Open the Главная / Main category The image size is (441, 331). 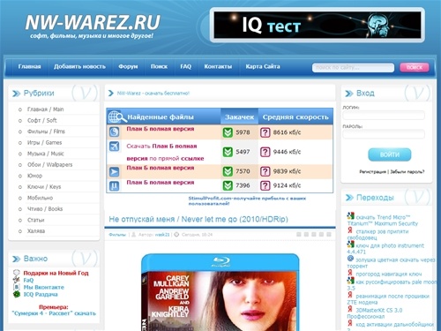pyautogui.click(x=45, y=109)
